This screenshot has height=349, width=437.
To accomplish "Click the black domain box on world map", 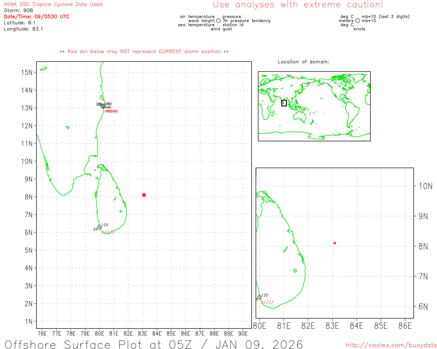I will pyautogui.click(x=284, y=103).
